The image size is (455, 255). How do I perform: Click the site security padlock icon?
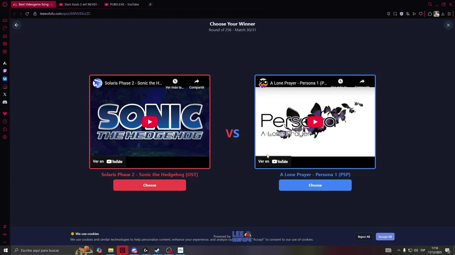[35, 14]
